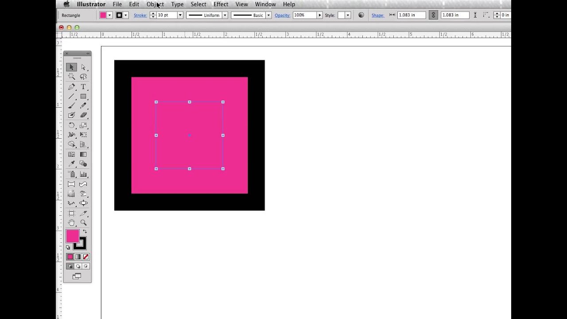Image resolution: width=567 pixels, height=319 pixels.
Task: Open the Effect menu
Action: (221, 4)
